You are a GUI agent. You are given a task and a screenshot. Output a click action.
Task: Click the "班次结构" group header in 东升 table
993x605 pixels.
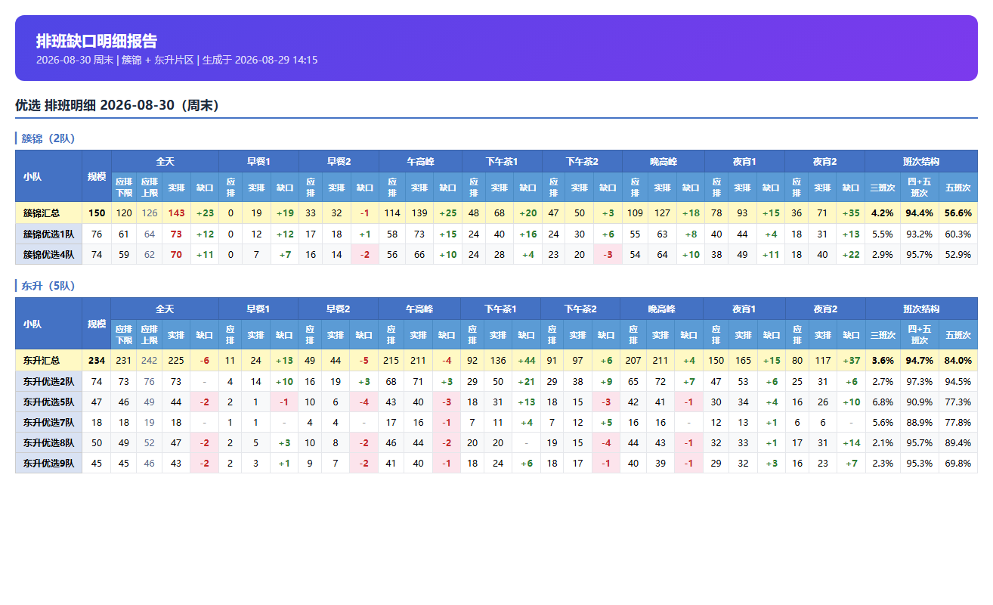point(921,309)
